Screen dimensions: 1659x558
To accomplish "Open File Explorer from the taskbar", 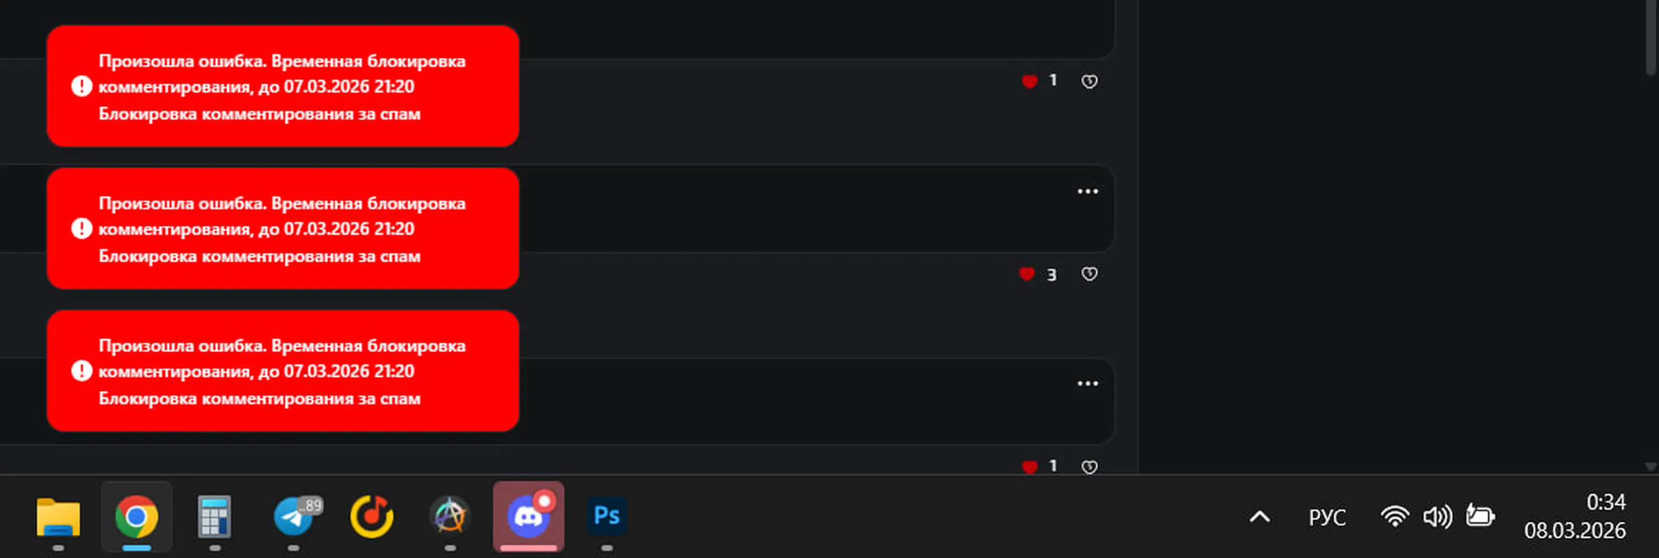I will point(58,516).
